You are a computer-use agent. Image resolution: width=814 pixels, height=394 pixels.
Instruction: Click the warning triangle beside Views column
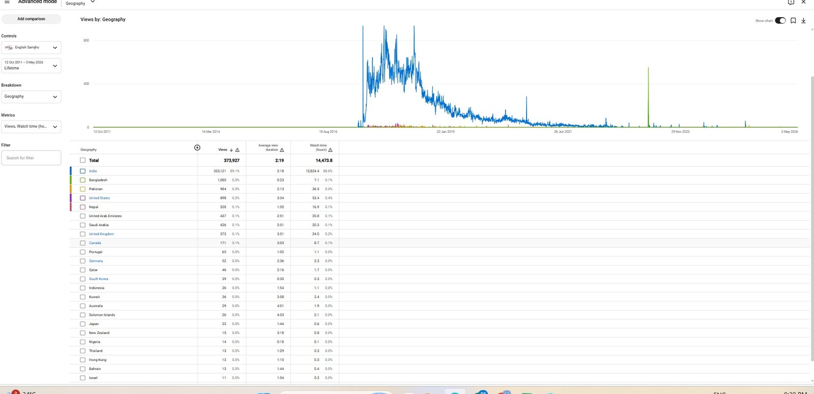pyautogui.click(x=238, y=150)
